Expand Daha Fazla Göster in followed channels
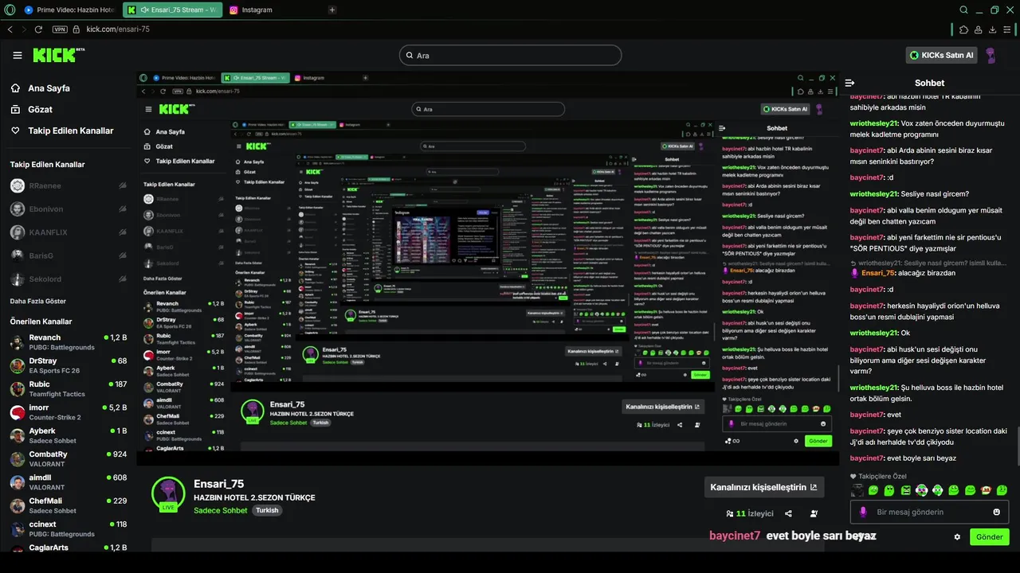Viewport: 1020px width, 573px height. pyautogui.click(x=38, y=301)
